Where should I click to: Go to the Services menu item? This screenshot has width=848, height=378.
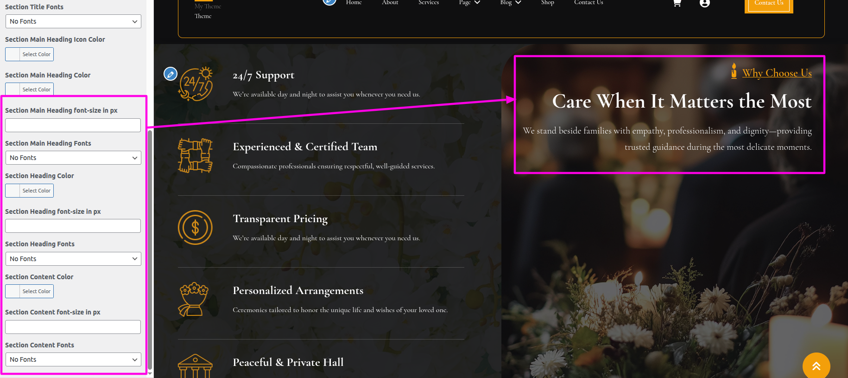pos(429,2)
